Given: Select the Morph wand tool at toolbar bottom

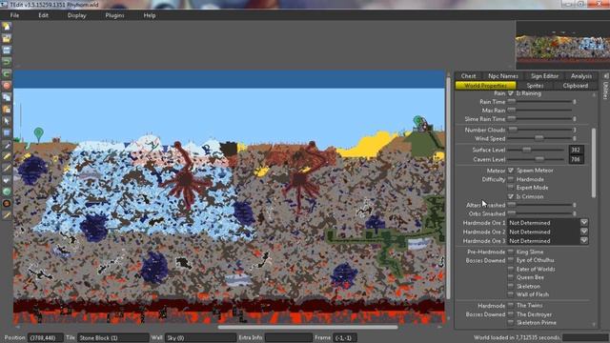Looking at the screenshot, I should 7,215.
